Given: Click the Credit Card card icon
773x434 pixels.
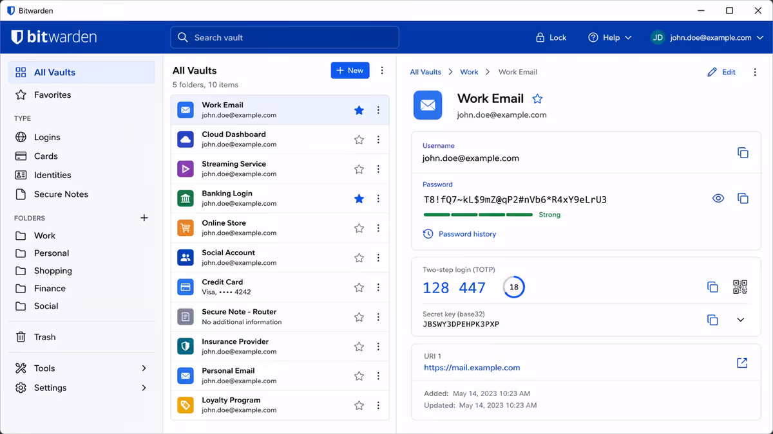Looking at the screenshot, I should [x=186, y=287].
